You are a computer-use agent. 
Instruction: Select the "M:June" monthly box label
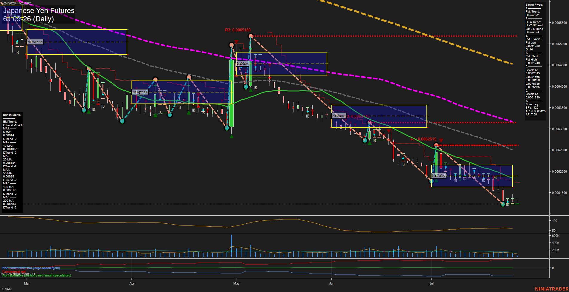[x=339, y=116]
